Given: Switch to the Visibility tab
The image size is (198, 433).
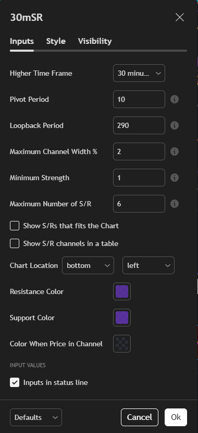Looking at the screenshot, I should click(95, 41).
